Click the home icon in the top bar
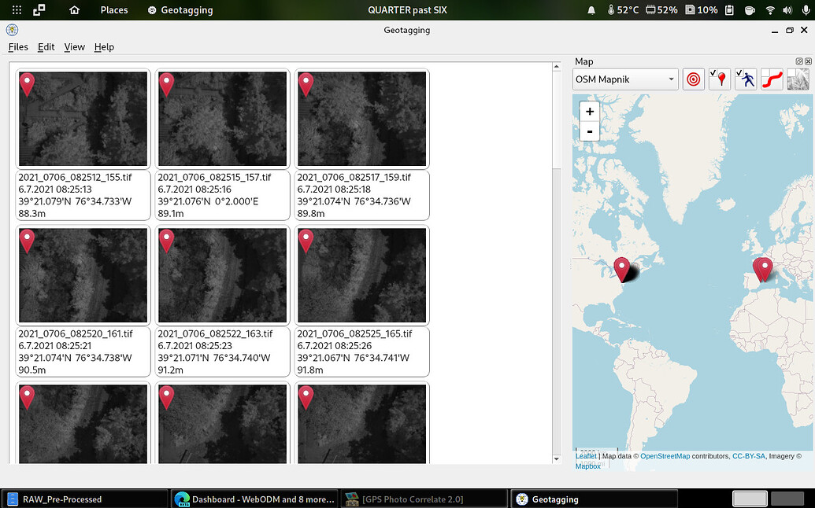 click(x=74, y=10)
